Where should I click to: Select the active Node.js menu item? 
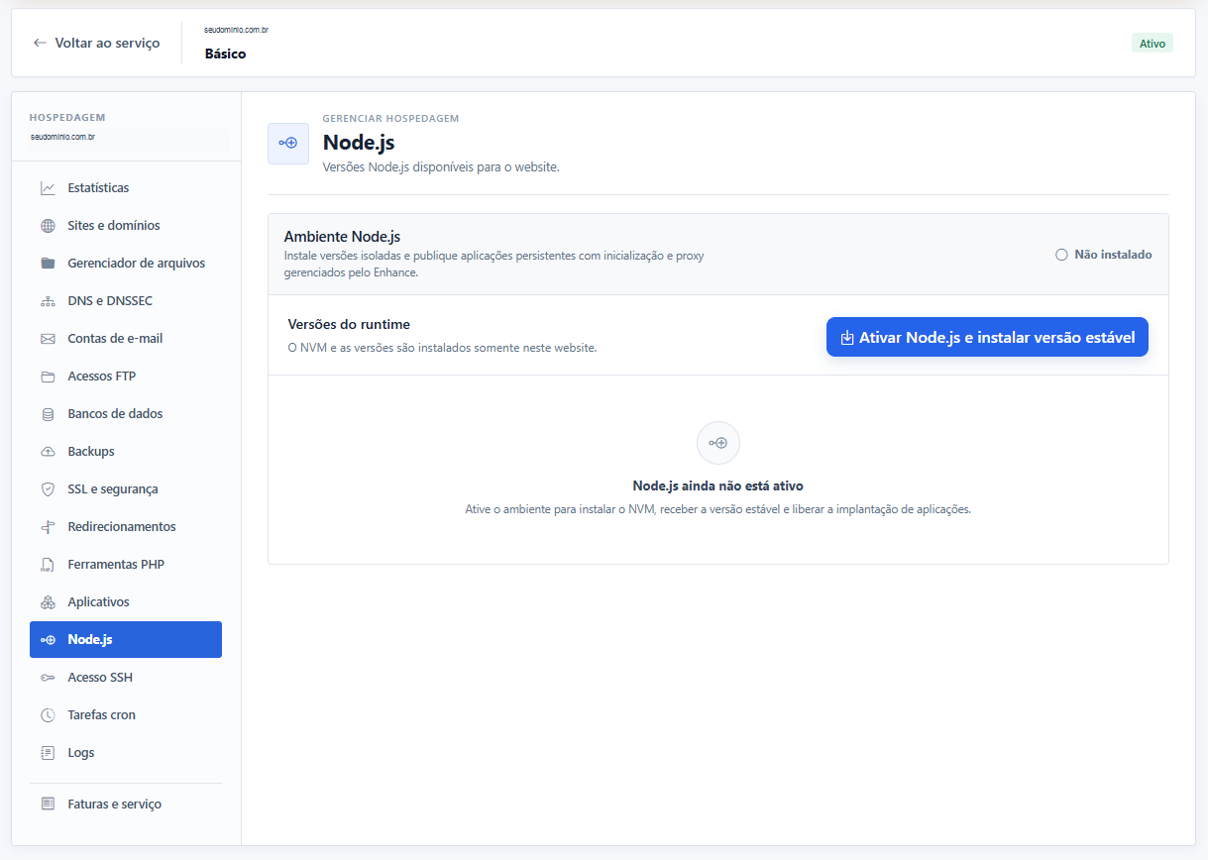pyautogui.click(x=126, y=640)
